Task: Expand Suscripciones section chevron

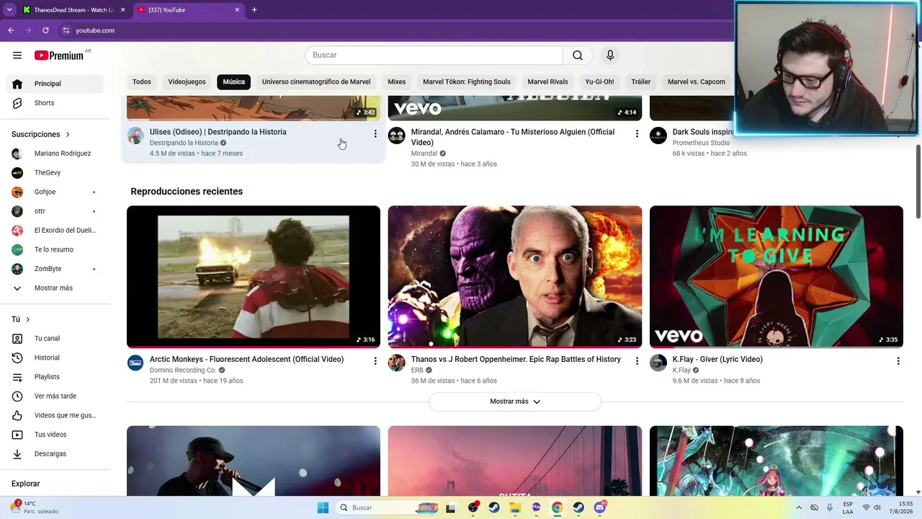Action: (68, 135)
